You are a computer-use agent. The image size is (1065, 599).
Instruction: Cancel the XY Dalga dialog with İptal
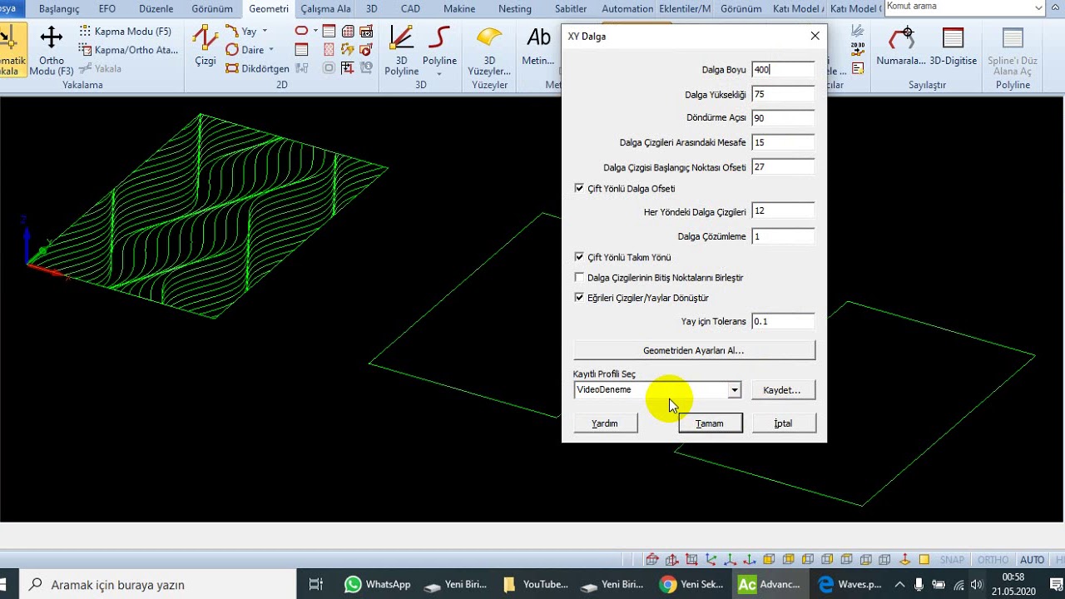tap(783, 423)
